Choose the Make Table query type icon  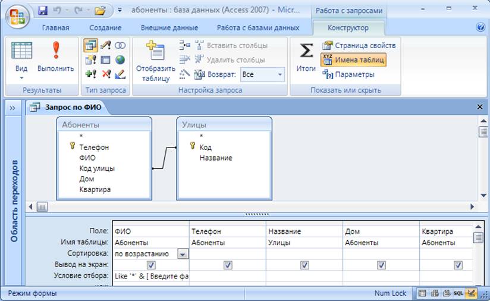(x=90, y=59)
